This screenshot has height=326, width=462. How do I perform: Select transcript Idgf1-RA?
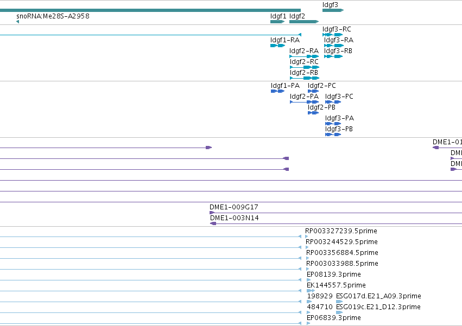tap(285, 40)
